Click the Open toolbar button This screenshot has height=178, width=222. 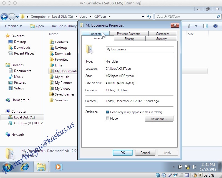pyautogui.click(x=37, y=26)
